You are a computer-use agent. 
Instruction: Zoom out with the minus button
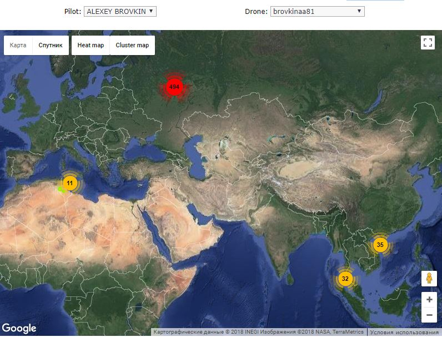click(x=429, y=315)
